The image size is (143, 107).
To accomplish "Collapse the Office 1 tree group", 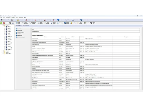I will click(2, 25).
